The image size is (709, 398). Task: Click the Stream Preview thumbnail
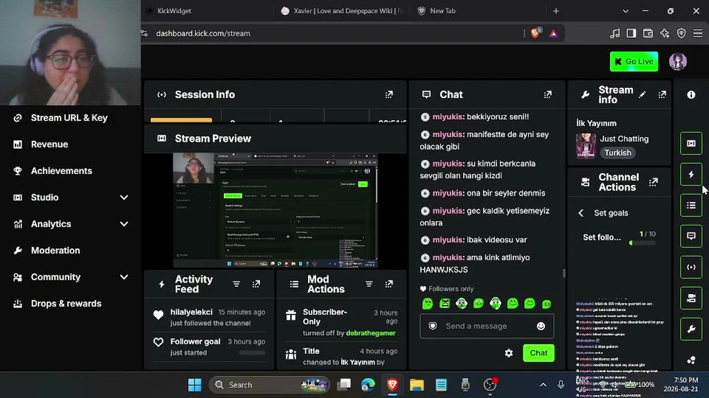[275, 211]
